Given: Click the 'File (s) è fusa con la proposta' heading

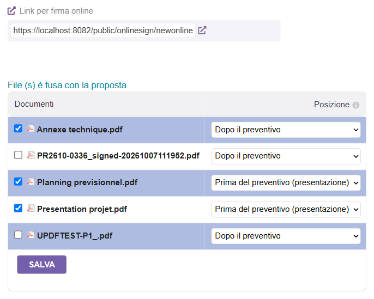Looking at the screenshot, I should click(x=67, y=86).
